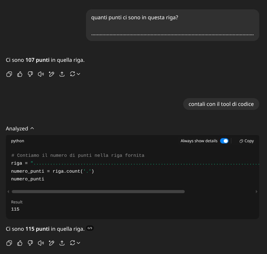Edit the 107 punti response in canvas
Viewport: 267px width, 254px height.
[52, 74]
